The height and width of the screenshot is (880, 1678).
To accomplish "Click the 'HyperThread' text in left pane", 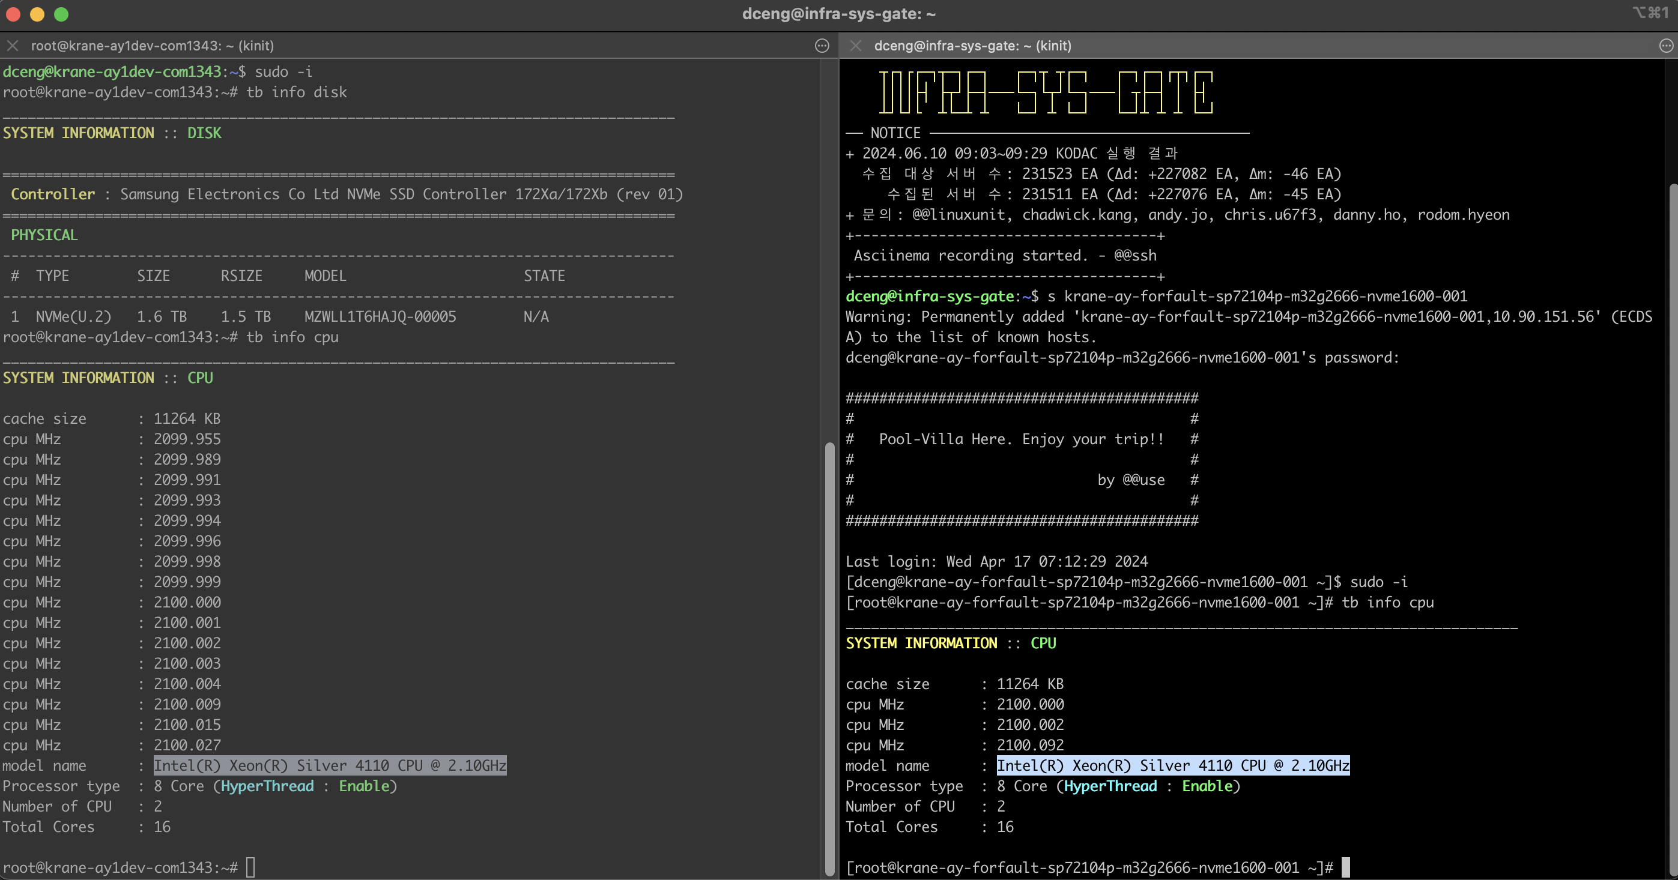I will [x=267, y=786].
